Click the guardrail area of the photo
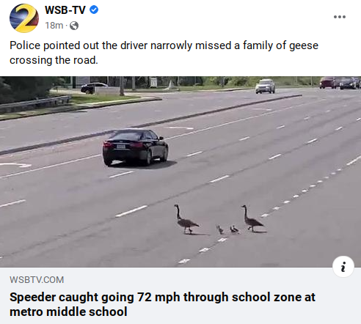 pyautogui.click(x=36, y=103)
